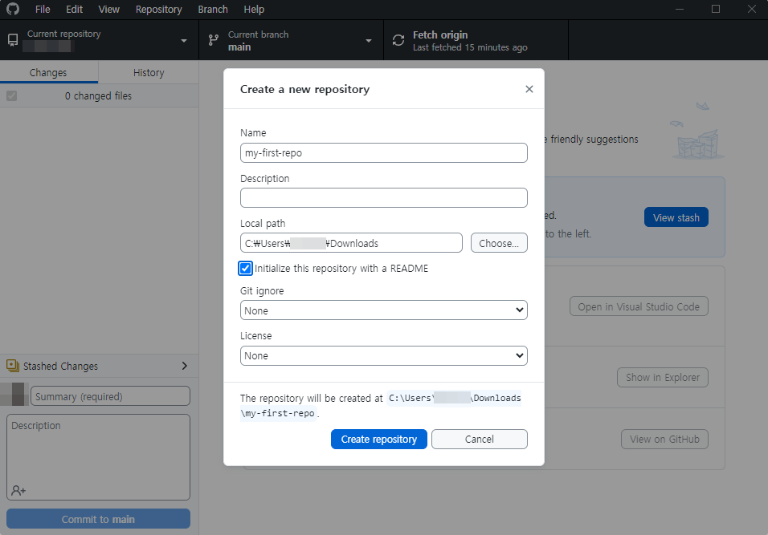Viewport: 768px width, 535px height.
Task: Click the repository icon beside Current repository
Action: [x=11, y=39]
